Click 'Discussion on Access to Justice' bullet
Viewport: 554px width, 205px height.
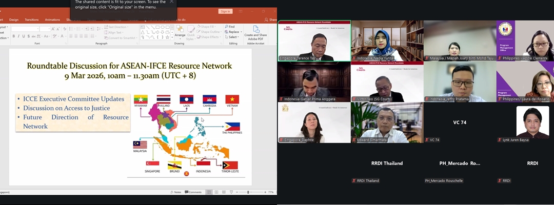pyautogui.click(x=66, y=108)
